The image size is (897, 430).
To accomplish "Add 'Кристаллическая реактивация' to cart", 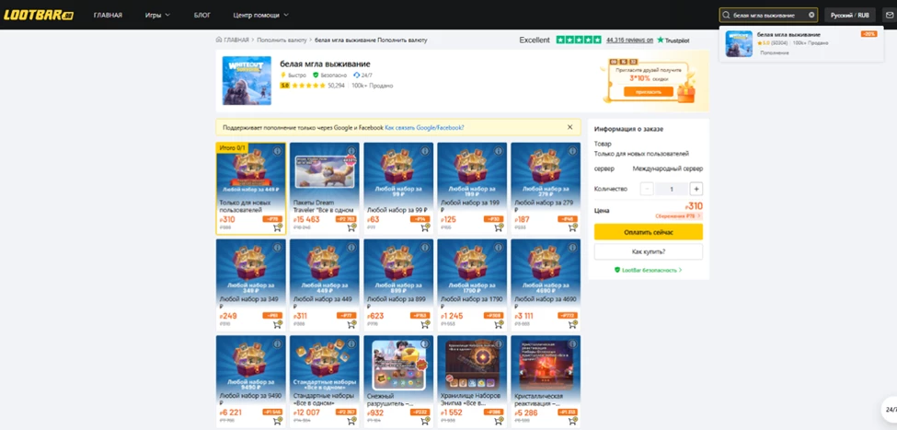I will click(x=573, y=420).
